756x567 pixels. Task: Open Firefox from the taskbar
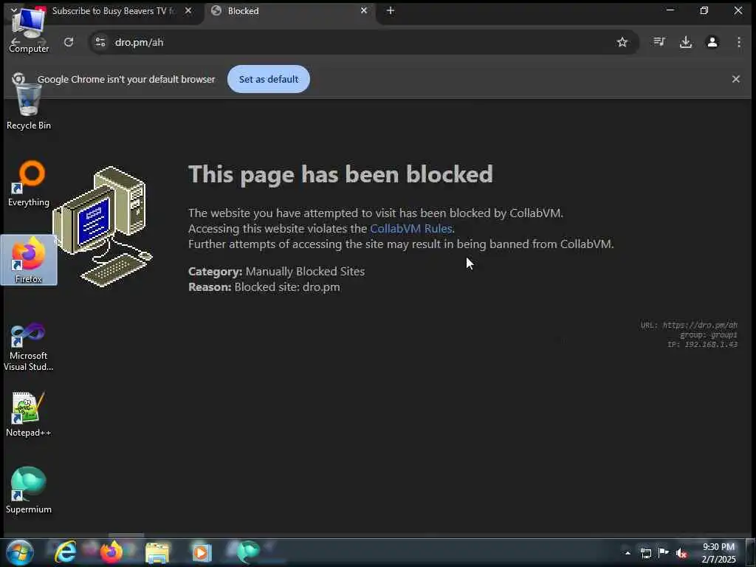[111, 552]
